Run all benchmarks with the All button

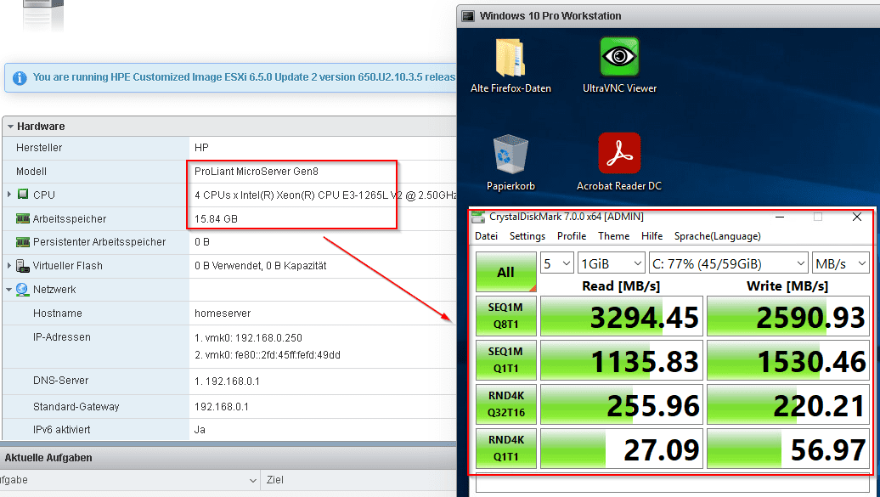[x=505, y=272]
